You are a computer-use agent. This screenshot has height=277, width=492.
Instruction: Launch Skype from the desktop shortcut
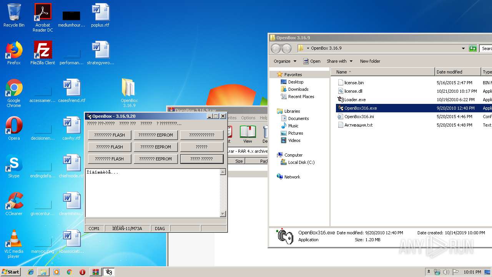tap(14, 166)
